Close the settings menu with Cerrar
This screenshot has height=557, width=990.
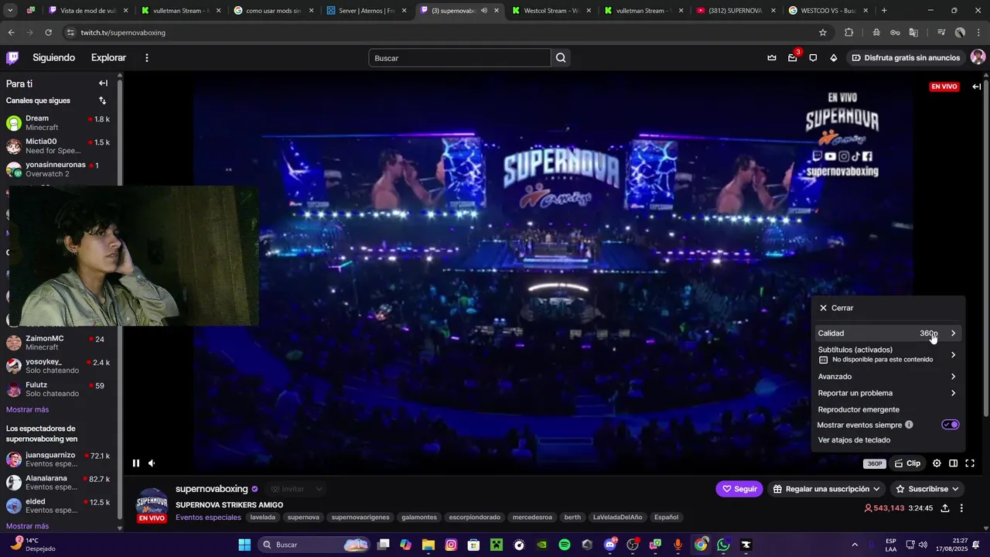click(836, 308)
